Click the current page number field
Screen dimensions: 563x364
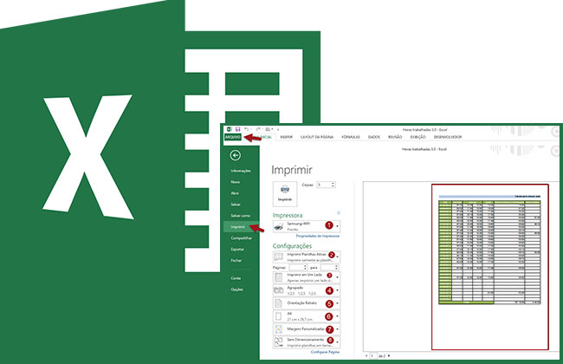click(373, 355)
